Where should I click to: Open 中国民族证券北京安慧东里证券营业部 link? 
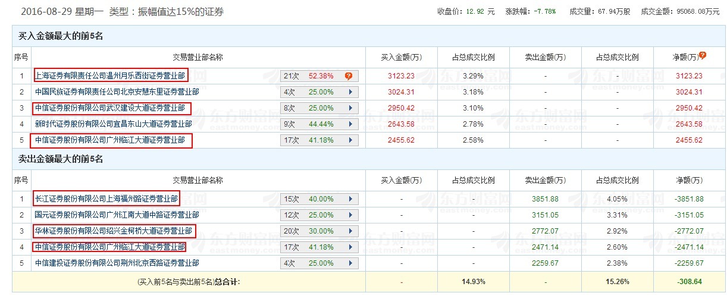[109, 92]
